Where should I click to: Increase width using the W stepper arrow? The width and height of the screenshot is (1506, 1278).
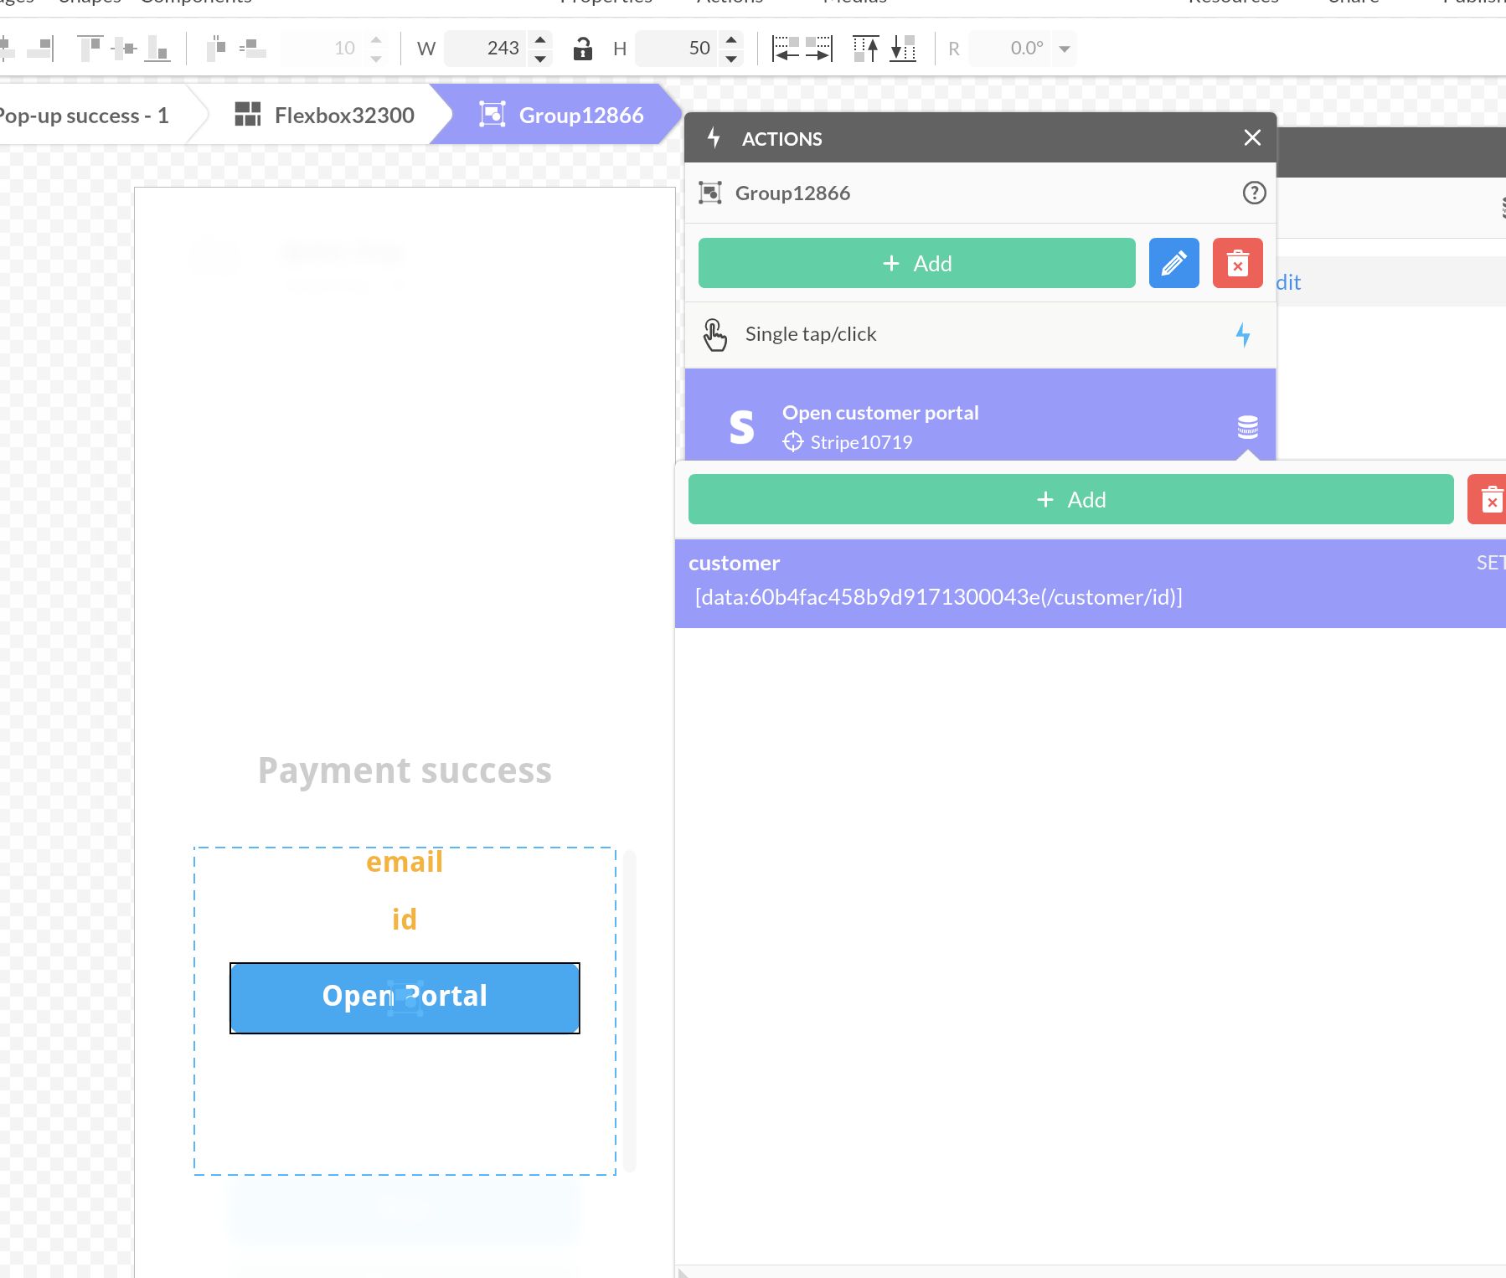(x=542, y=40)
